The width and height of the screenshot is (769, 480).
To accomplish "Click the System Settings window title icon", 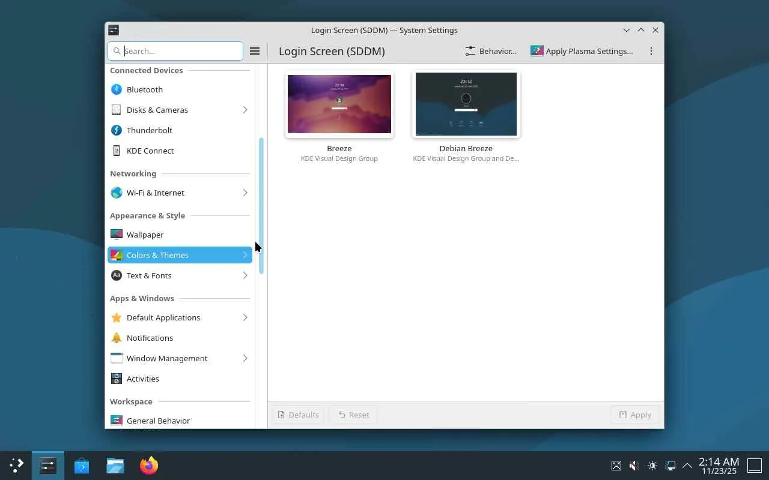I will (x=114, y=30).
